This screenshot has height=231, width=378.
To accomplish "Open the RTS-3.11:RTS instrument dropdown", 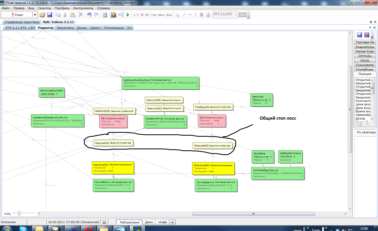I will click(x=236, y=14).
